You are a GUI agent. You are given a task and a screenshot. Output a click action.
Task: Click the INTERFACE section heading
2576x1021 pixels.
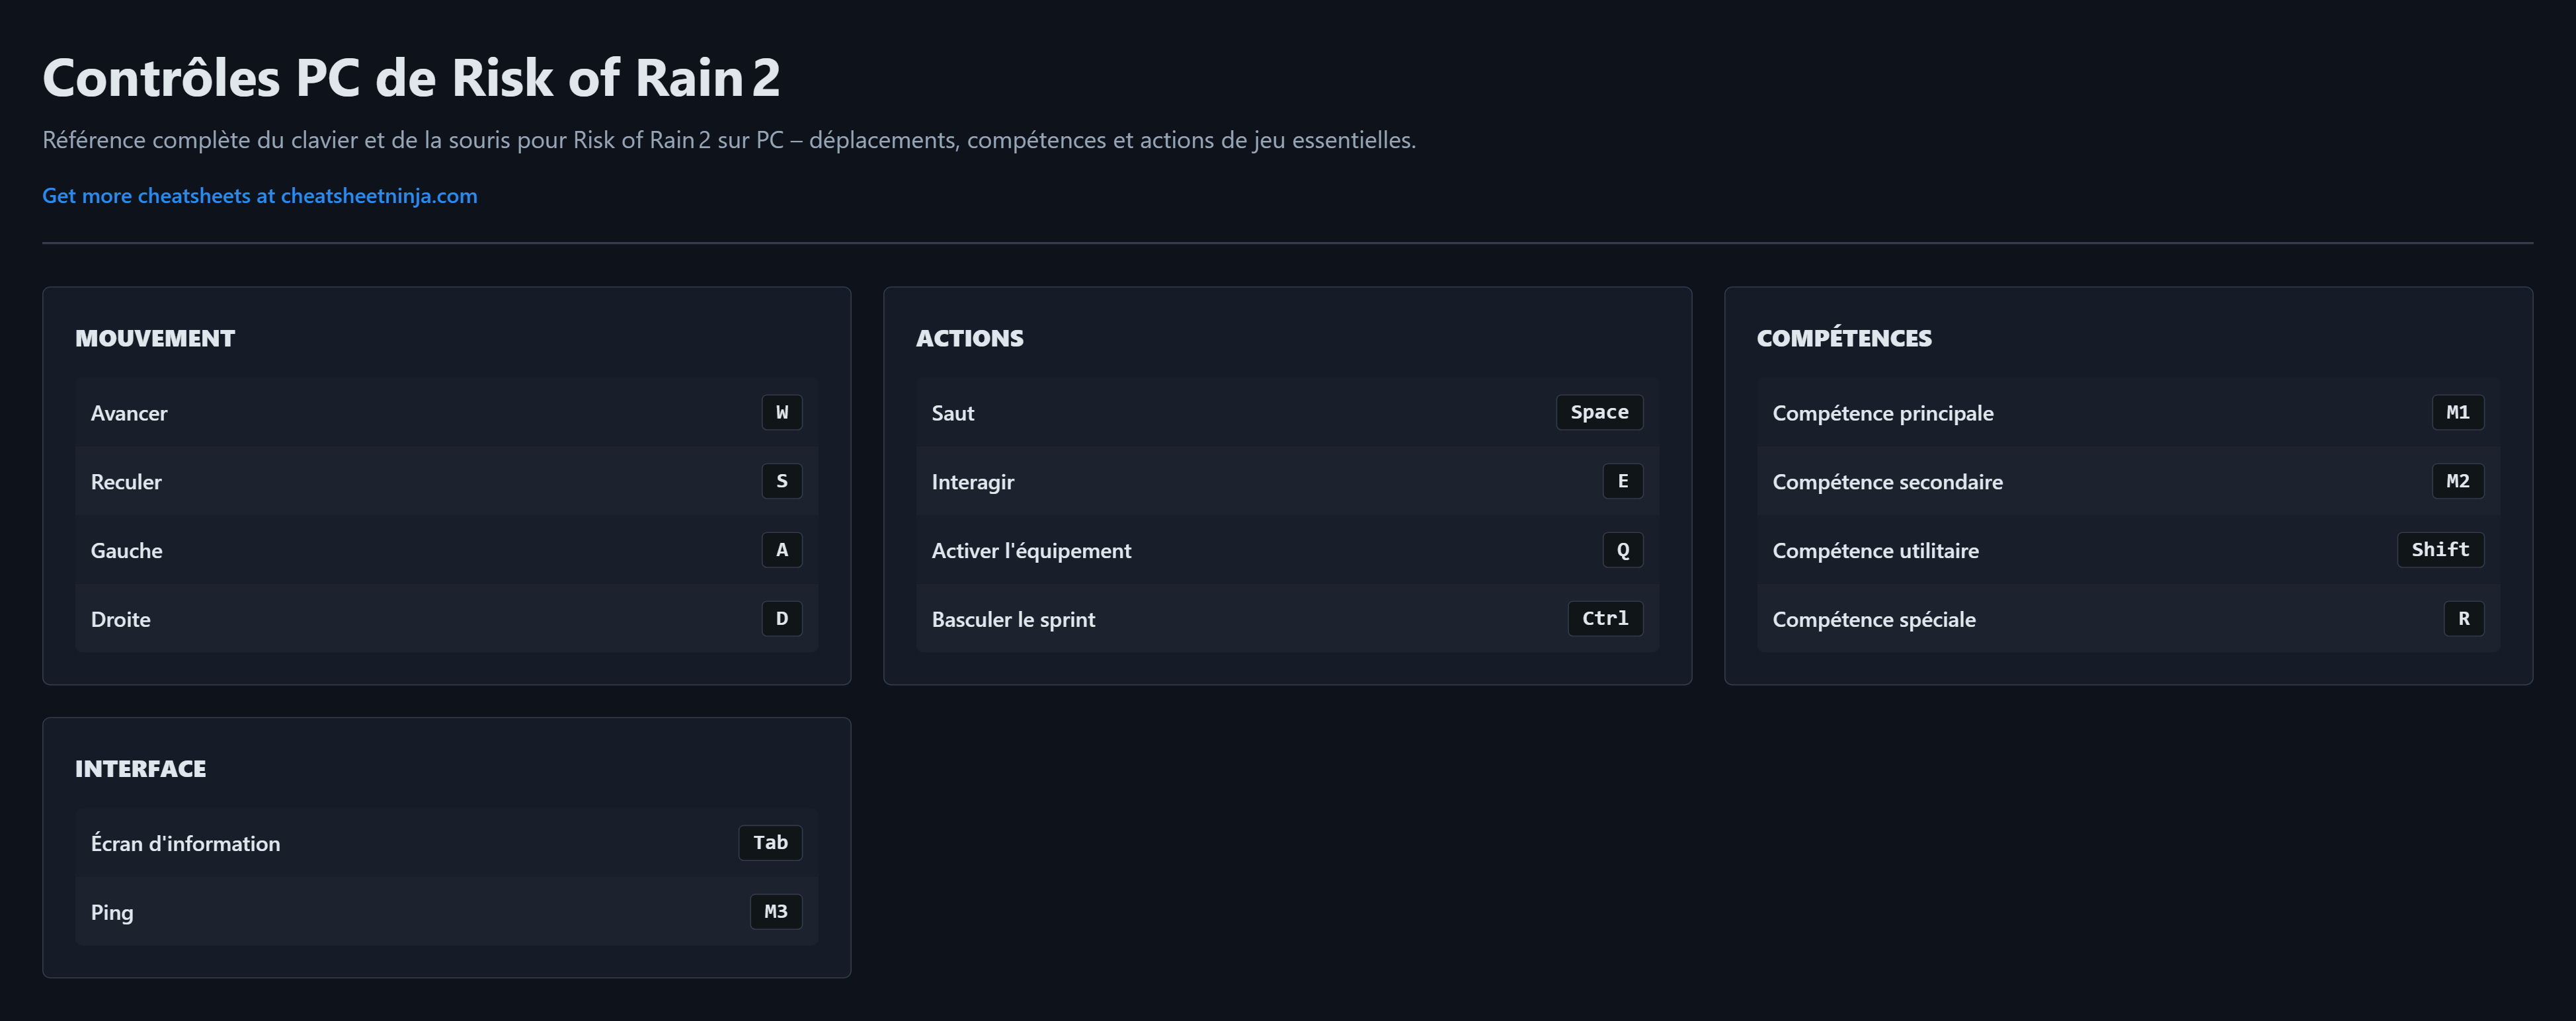coord(140,768)
